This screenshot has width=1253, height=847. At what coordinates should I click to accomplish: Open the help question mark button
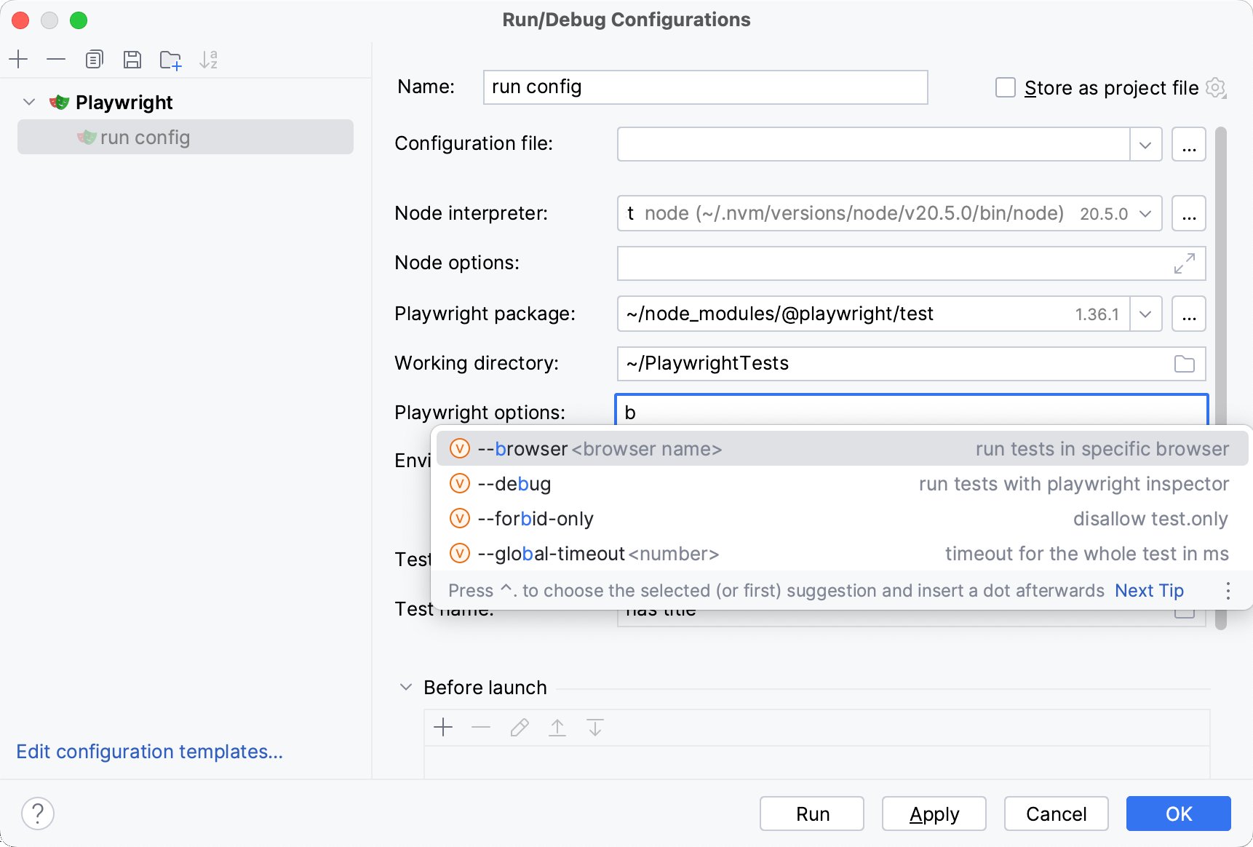pyautogui.click(x=38, y=814)
